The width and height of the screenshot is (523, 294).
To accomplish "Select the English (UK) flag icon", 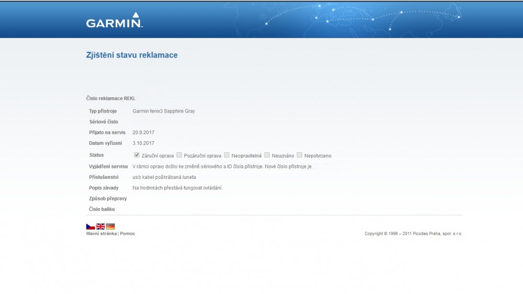I will [100, 227].
